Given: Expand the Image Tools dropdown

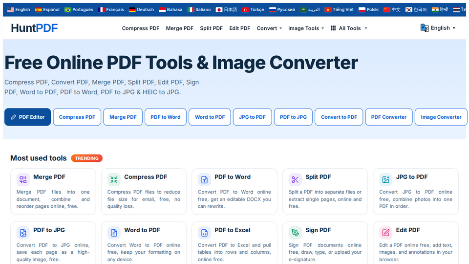Looking at the screenshot, I should 306,28.
